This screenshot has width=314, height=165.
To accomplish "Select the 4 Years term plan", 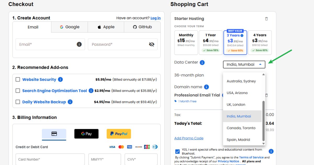I will point(260,42).
